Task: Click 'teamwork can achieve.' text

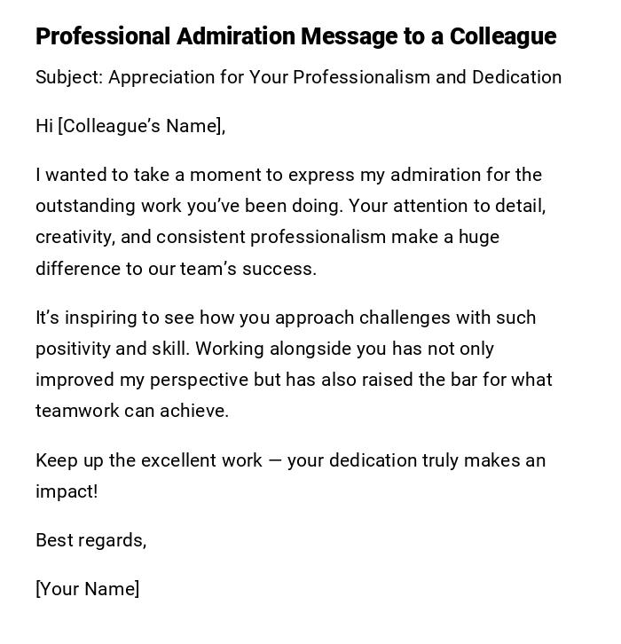Action: pyautogui.click(x=132, y=411)
